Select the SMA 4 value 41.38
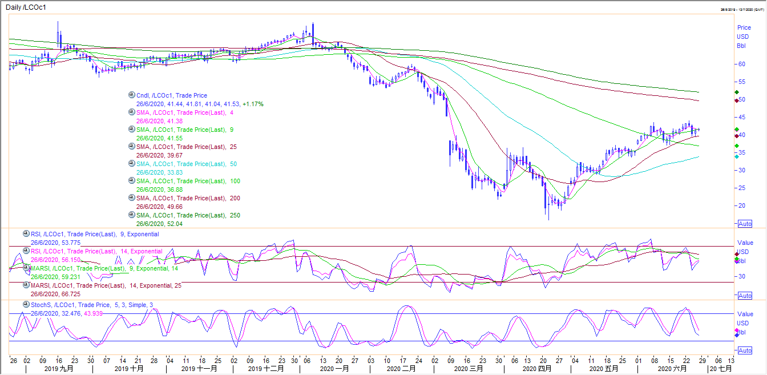 pyautogui.click(x=159, y=122)
